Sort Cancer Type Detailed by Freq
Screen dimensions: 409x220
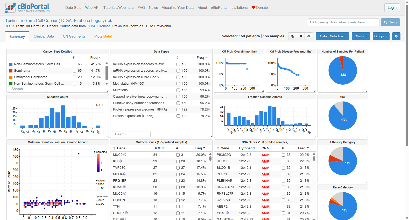coord(95,58)
